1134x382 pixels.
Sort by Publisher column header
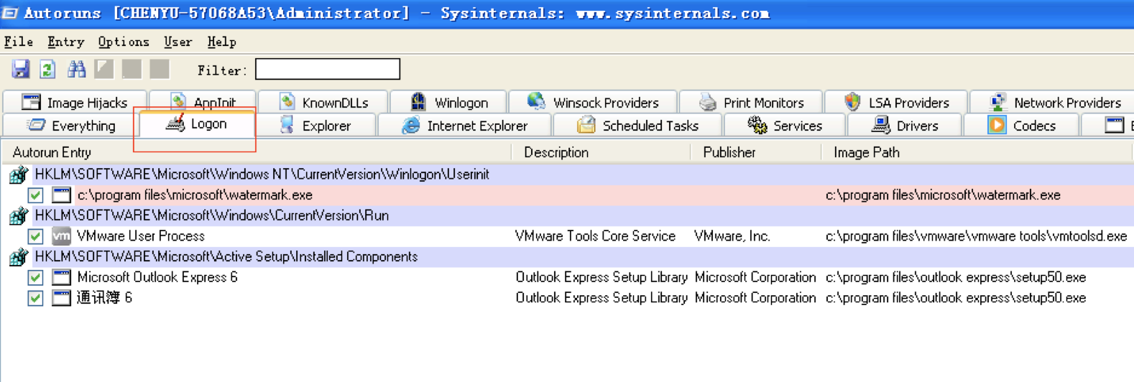[755, 152]
